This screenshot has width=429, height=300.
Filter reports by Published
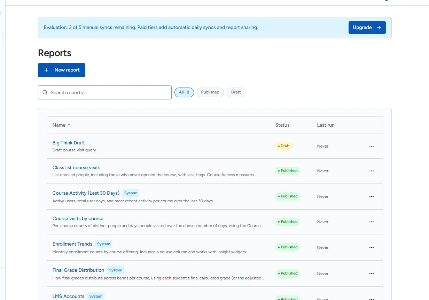tap(210, 92)
